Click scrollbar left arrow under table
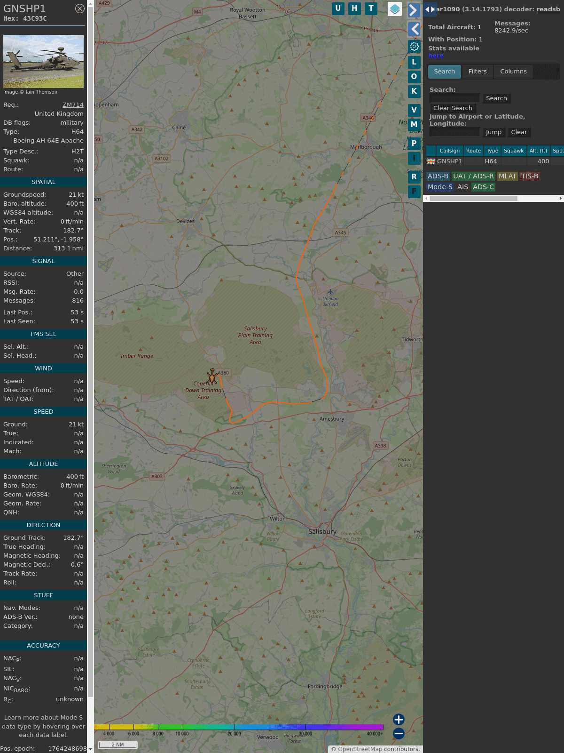Image resolution: width=564 pixels, height=753 pixels. pyautogui.click(x=426, y=198)
